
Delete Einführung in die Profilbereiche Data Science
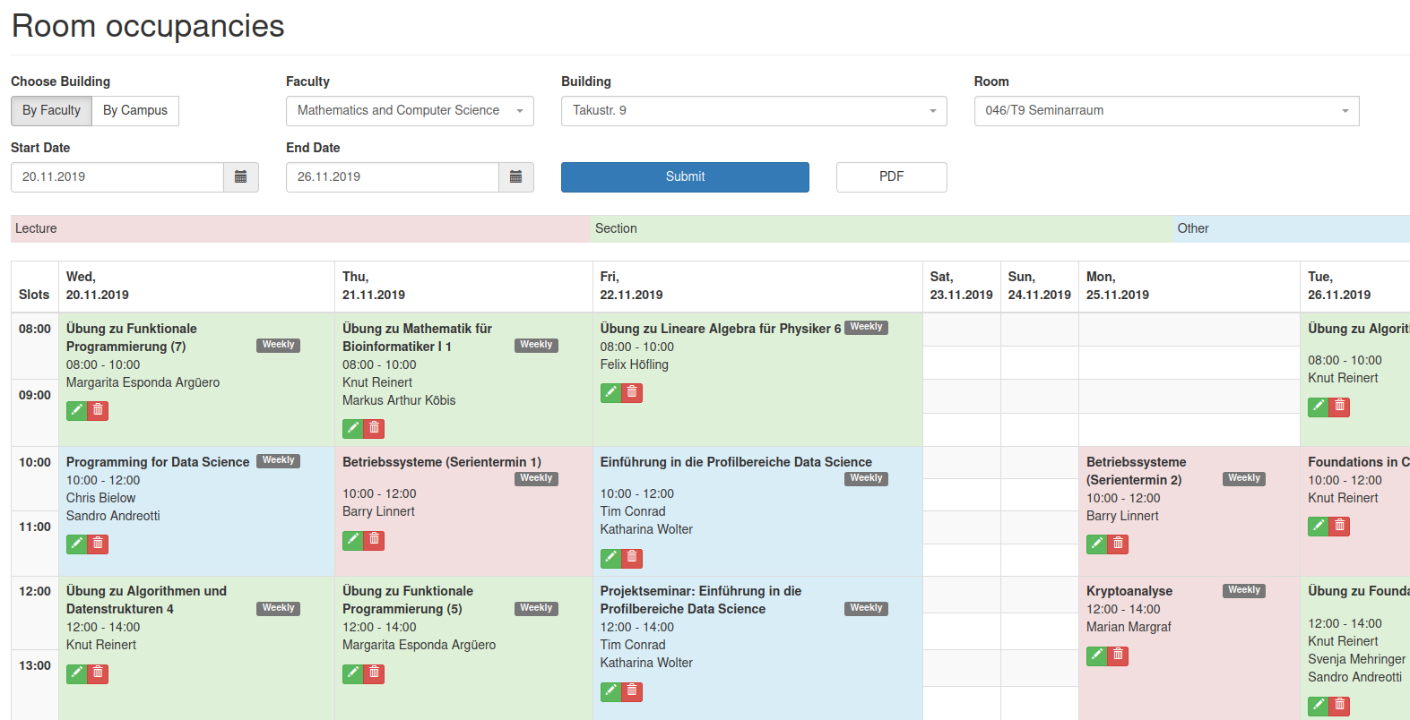tap(632, 558)
